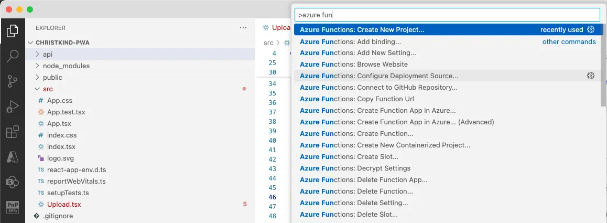
Task: Click into the command palette input field
Action: pyautogui.click(x=447, y=15)
